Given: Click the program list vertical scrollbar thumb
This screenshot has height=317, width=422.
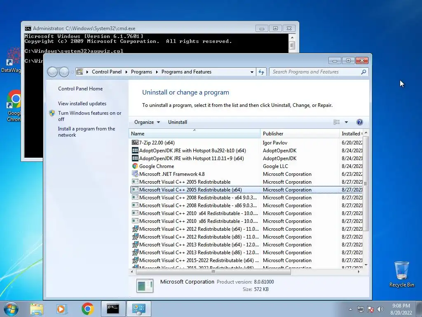Looking at the screenshot, I should 366,184.
